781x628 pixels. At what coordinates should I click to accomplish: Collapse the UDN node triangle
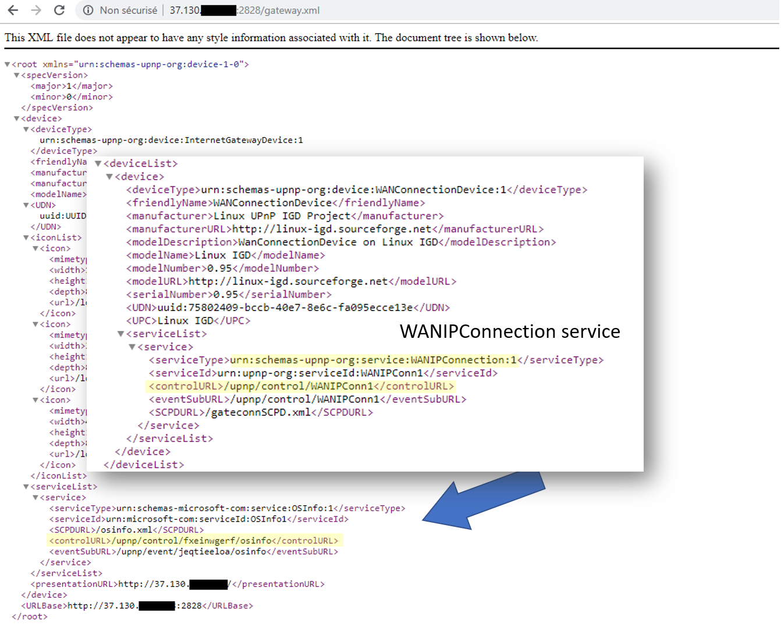tap(26, 205)
